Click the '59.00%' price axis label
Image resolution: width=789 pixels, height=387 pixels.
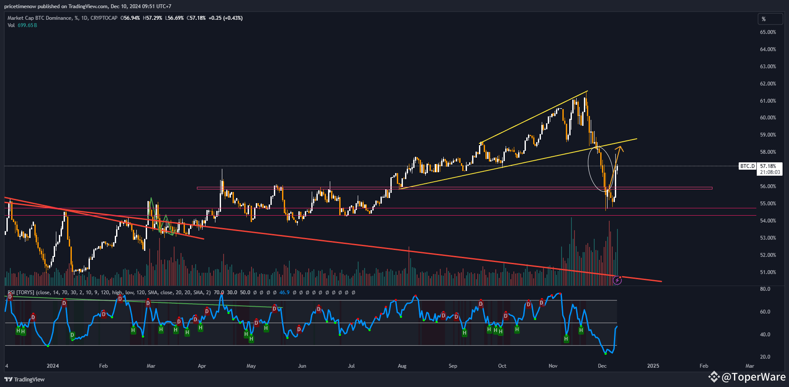[768, 135]
